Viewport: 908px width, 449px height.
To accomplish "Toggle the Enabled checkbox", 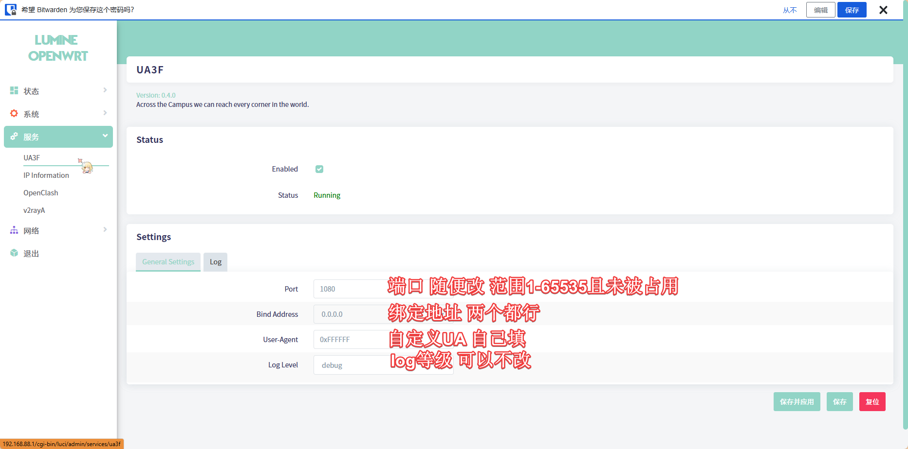I will click(319, 169).
